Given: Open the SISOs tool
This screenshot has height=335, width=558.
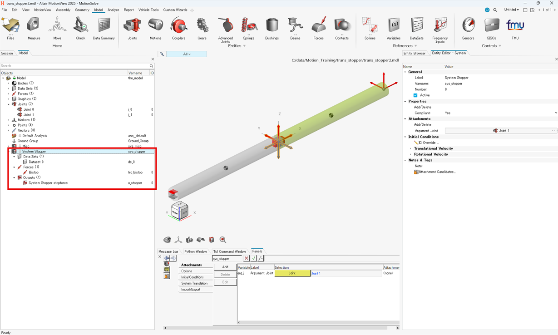Looking at the screenshot, I should click(x=491, y=28).
